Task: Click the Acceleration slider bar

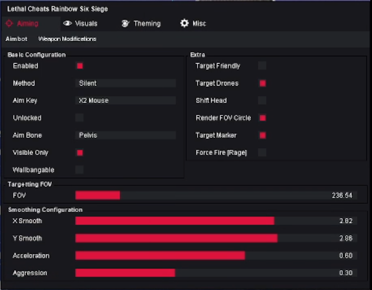Action: coord(216,256)
